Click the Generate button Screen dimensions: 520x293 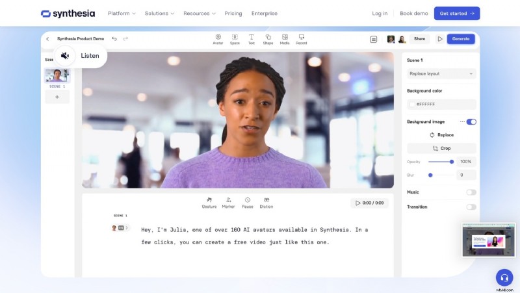tap(461, 39)
